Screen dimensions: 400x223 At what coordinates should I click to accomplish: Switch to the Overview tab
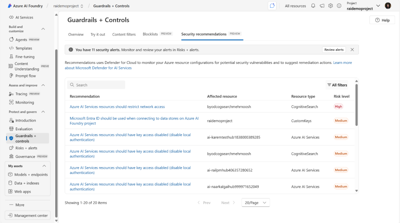[76, 34]
